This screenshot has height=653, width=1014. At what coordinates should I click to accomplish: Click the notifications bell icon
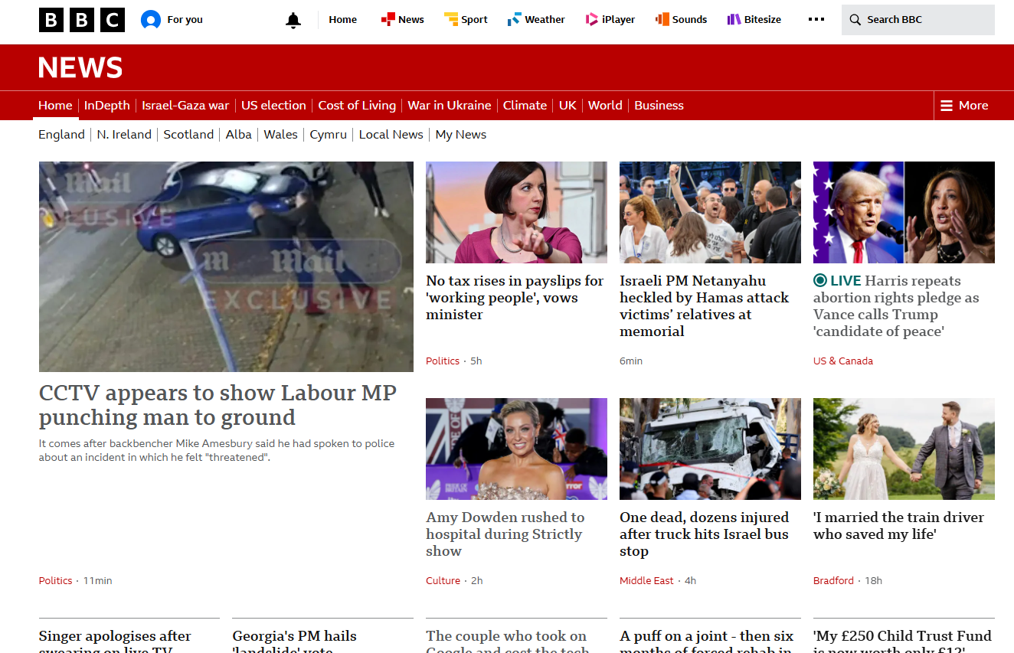point(293,21)
